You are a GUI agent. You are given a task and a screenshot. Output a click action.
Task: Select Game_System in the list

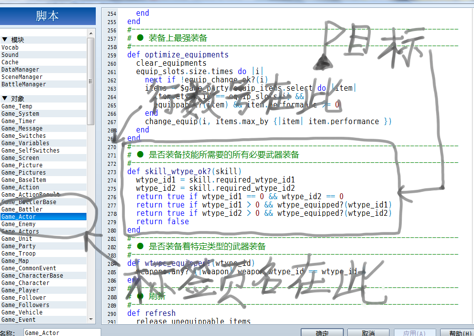pyautogui.click(x=43, y=113)
